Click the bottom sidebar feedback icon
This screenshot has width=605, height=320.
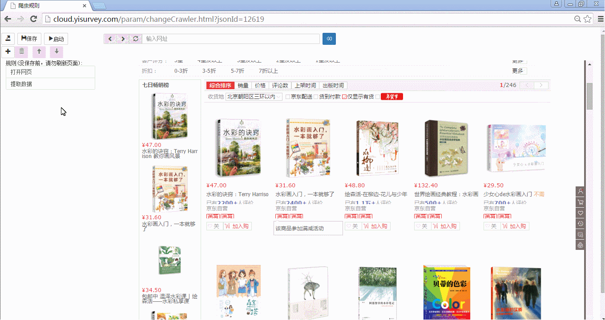[x=580, y=245]
